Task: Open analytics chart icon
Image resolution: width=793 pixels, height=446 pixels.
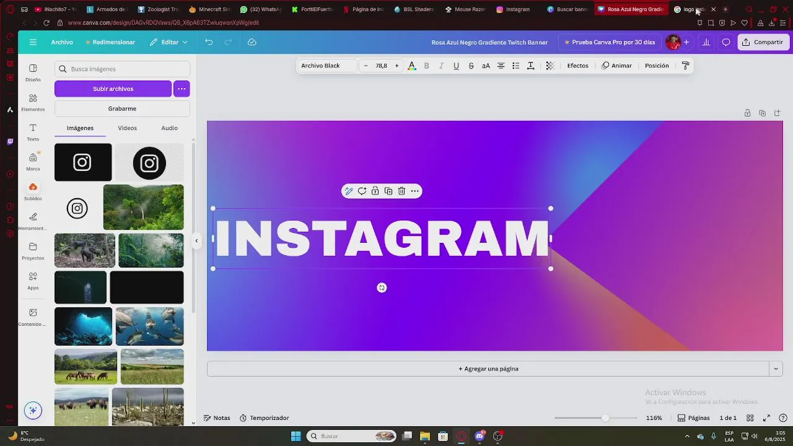Action: 706,42
